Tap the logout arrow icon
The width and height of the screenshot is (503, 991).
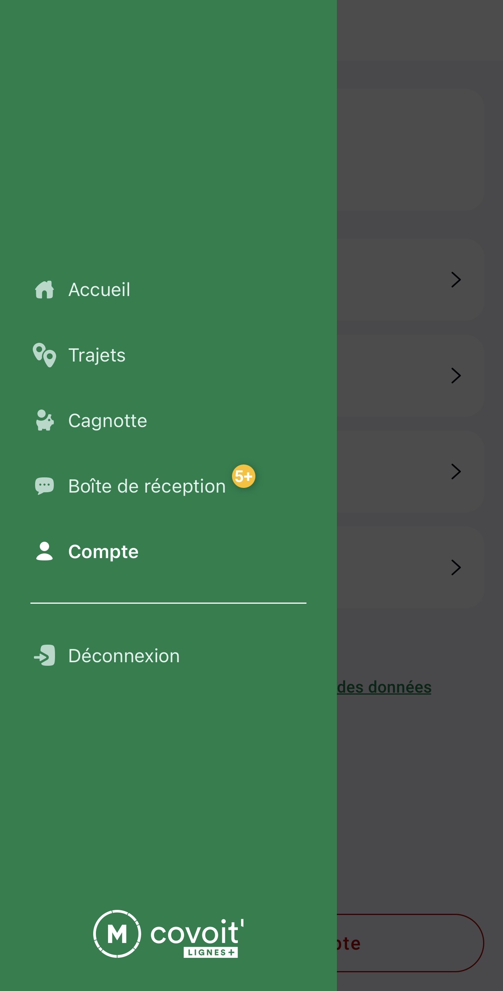[44, 656]
